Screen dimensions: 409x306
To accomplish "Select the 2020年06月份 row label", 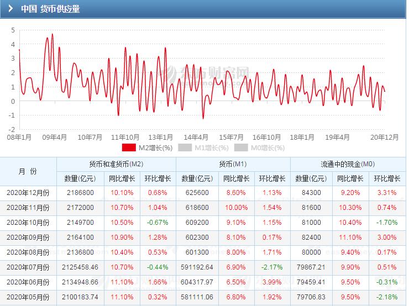I will click(28, 282).
